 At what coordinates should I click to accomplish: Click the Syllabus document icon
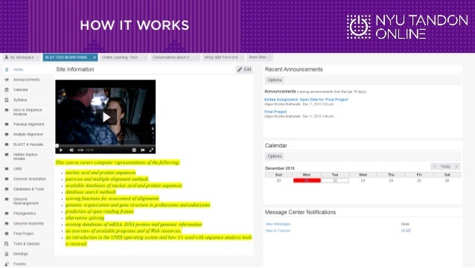[7, 100]
